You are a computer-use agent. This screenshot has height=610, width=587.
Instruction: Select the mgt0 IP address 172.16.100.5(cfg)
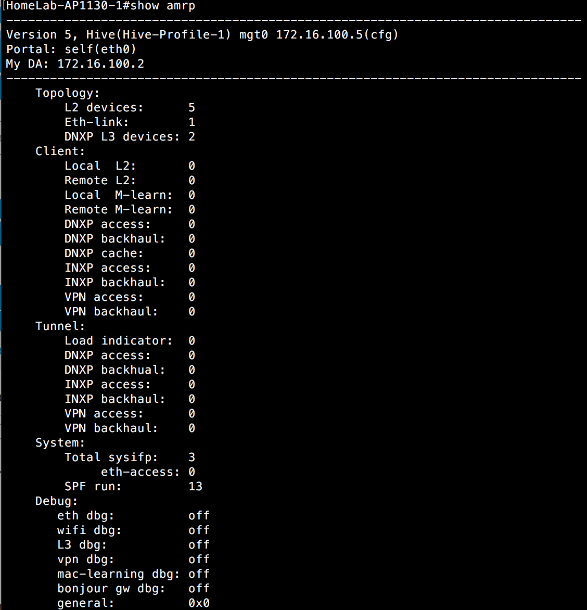pyautogui.click(x=337, y=35)
